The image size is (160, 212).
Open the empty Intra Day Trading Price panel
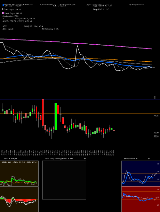tap(64, 180)
